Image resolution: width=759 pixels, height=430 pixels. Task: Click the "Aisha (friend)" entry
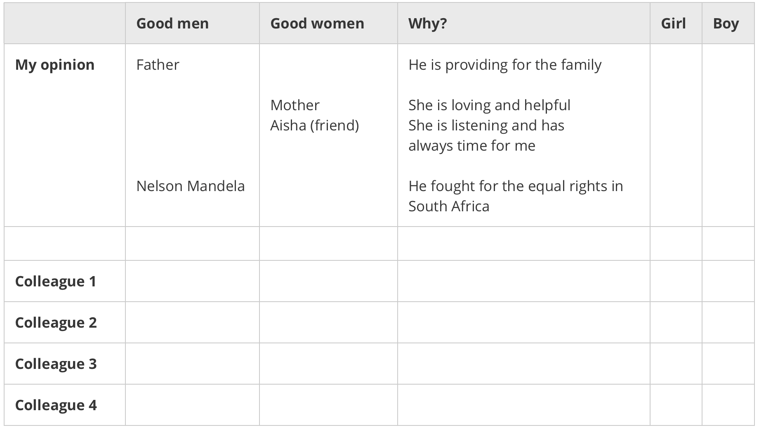pos(314,125)
